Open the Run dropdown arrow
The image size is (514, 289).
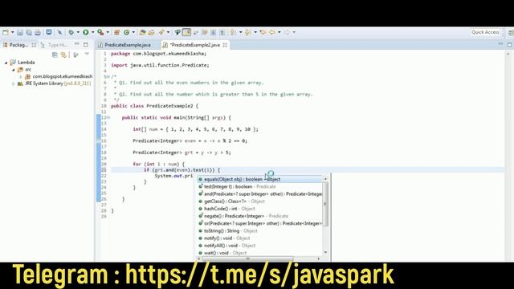(93, 32)
